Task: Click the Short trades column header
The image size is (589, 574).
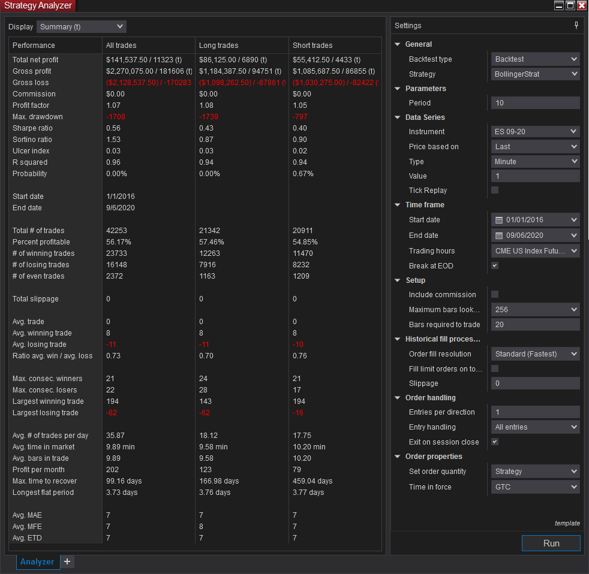Action: (335, 46)
